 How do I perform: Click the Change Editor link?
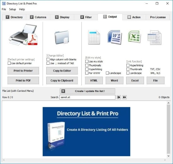(x=55, y=55)
